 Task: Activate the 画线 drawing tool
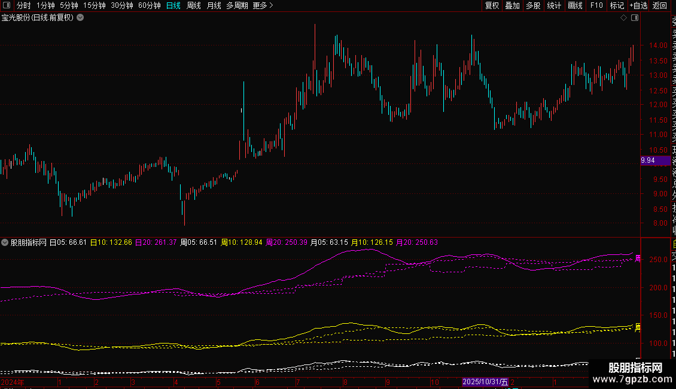coord(575,5)
